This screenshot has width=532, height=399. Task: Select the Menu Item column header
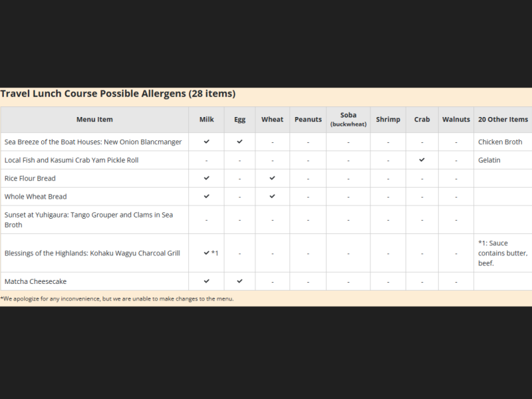pyautogui.click(x=94, y=120)
